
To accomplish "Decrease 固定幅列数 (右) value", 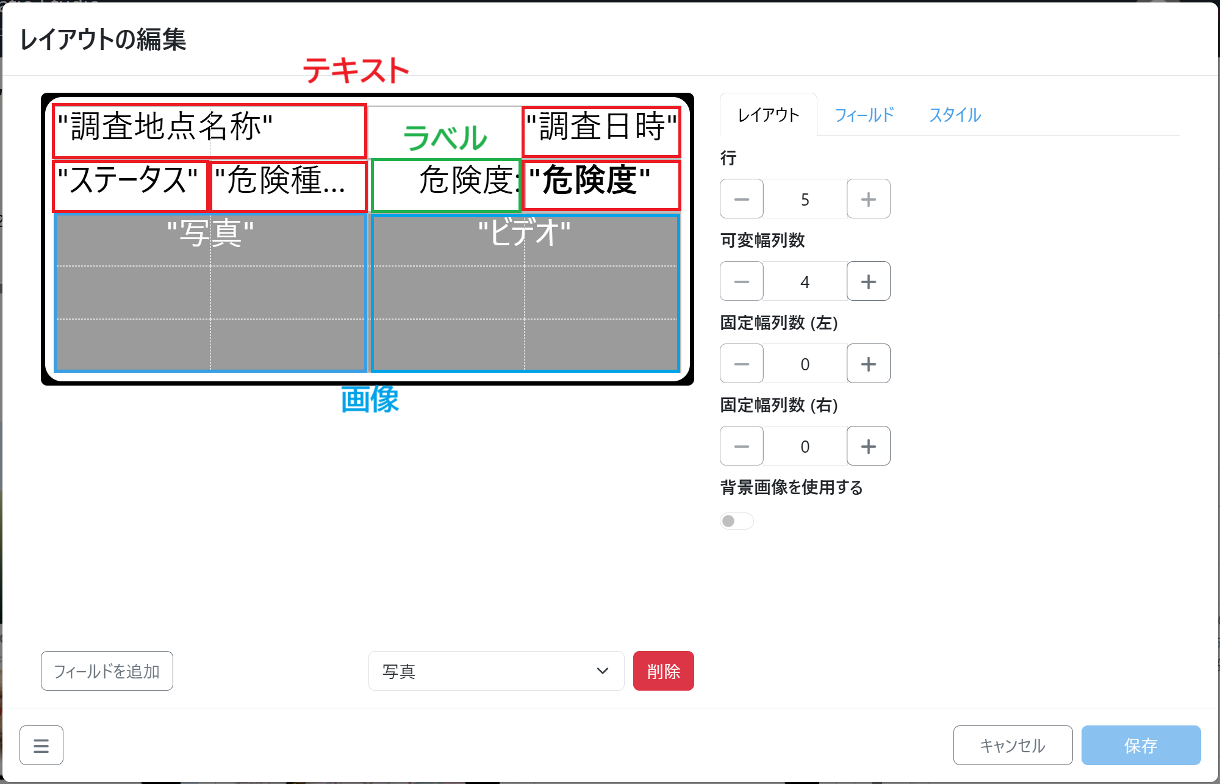I will coord(741,446).
